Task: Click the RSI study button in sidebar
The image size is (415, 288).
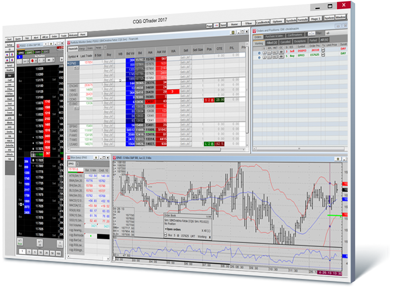Action: pos(9,149)
